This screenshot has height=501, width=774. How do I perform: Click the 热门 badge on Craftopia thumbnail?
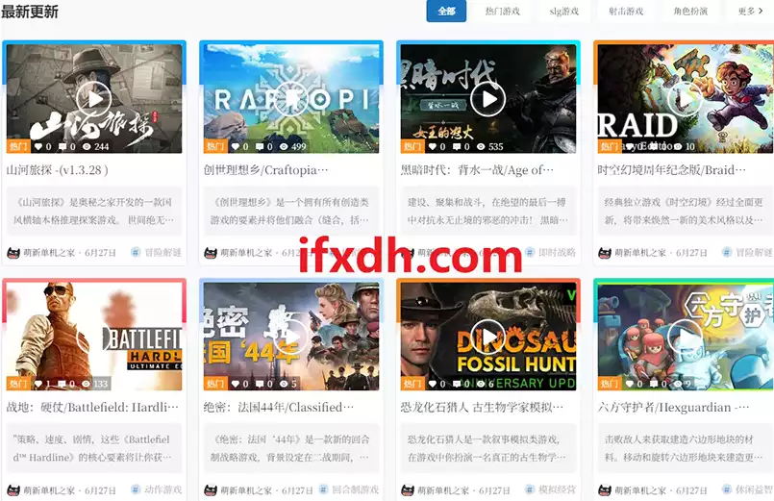(215, 146)
